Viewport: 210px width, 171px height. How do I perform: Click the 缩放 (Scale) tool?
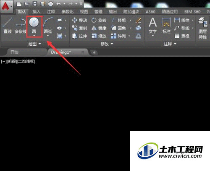click(99, 36)
